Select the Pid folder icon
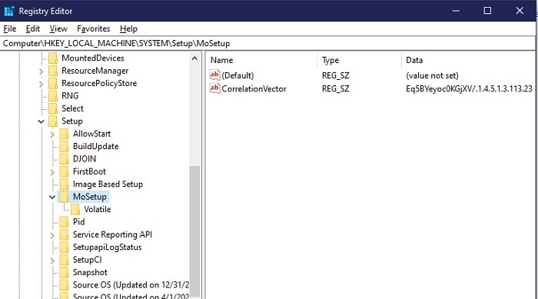The image size is (538, 299). (x=64, y=222)
